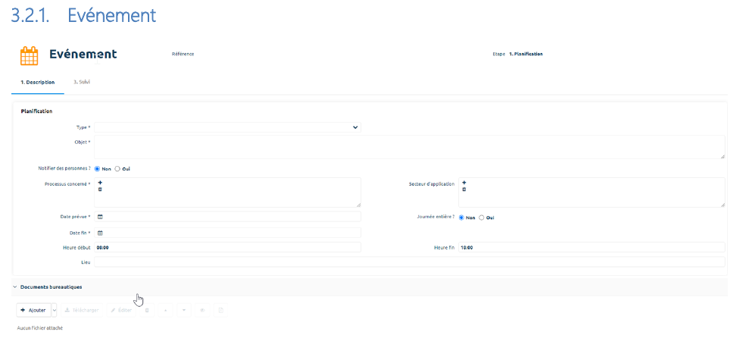The image size is (749, 341).
Task: Click the eye preview icon in documents toolbar
Action: [x=202, y=310]
